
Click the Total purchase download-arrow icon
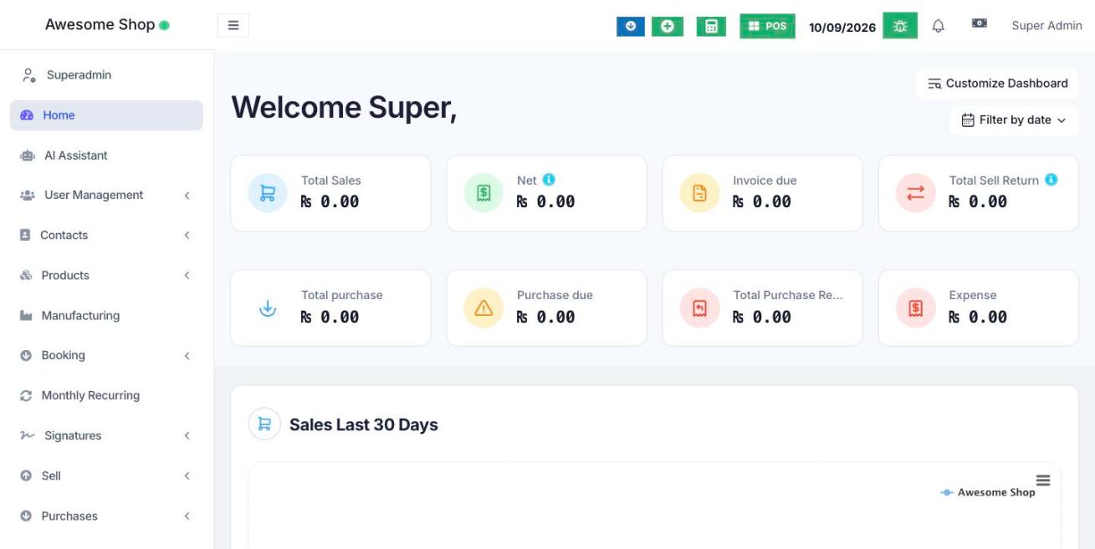[x=268, y=308]
